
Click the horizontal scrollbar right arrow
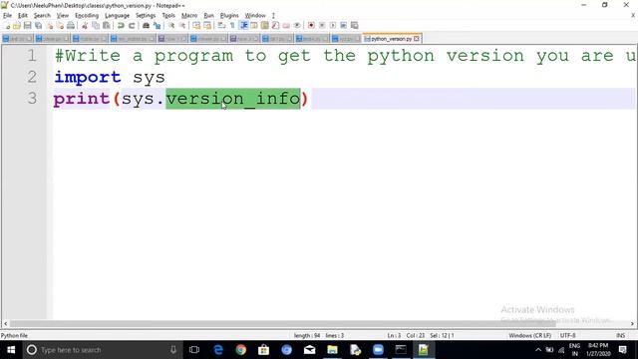click(x=632, y=323)
